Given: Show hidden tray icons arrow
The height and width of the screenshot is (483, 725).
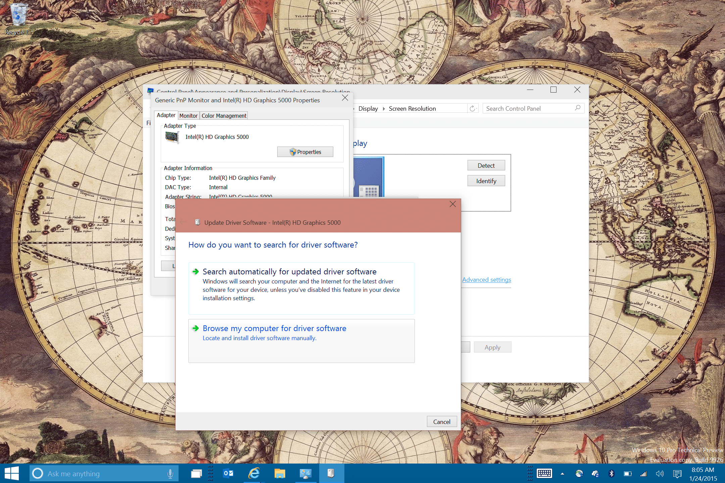Looking at the screenshot, I should pos(562,474).
